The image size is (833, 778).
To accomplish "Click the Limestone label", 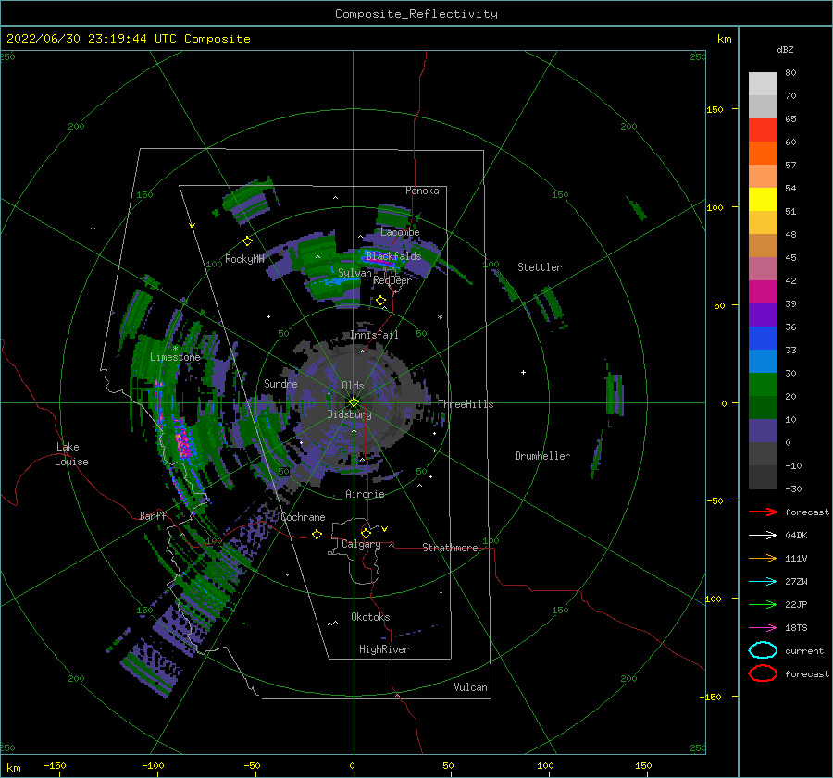I will 175,357.
